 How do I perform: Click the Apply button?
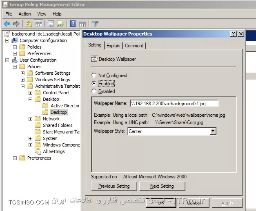coord(227,203)
